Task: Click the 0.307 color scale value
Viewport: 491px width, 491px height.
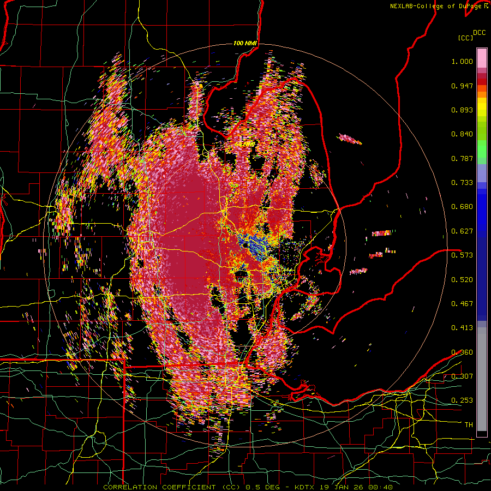Action: [462, 376]
